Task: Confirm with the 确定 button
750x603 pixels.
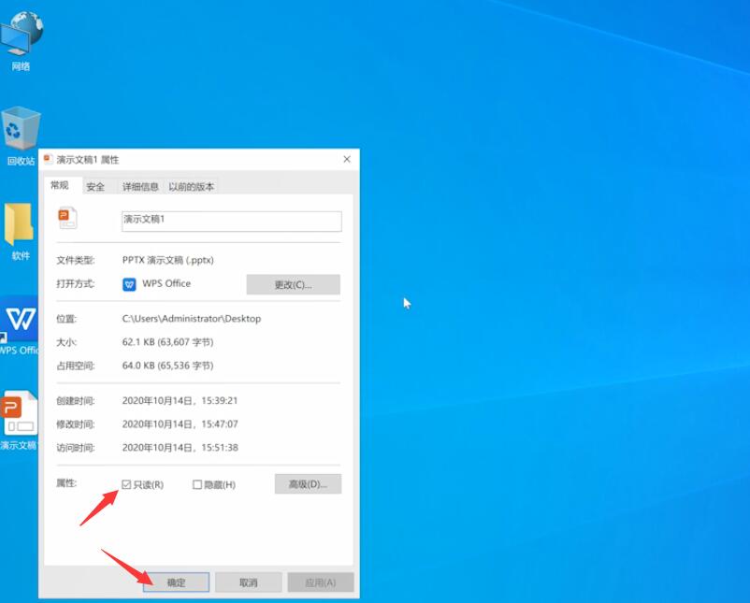Action: pyautogui.click(x=176, y=582)
